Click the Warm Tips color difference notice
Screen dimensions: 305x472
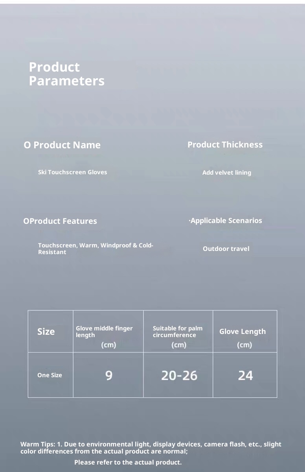coord(151,448)
